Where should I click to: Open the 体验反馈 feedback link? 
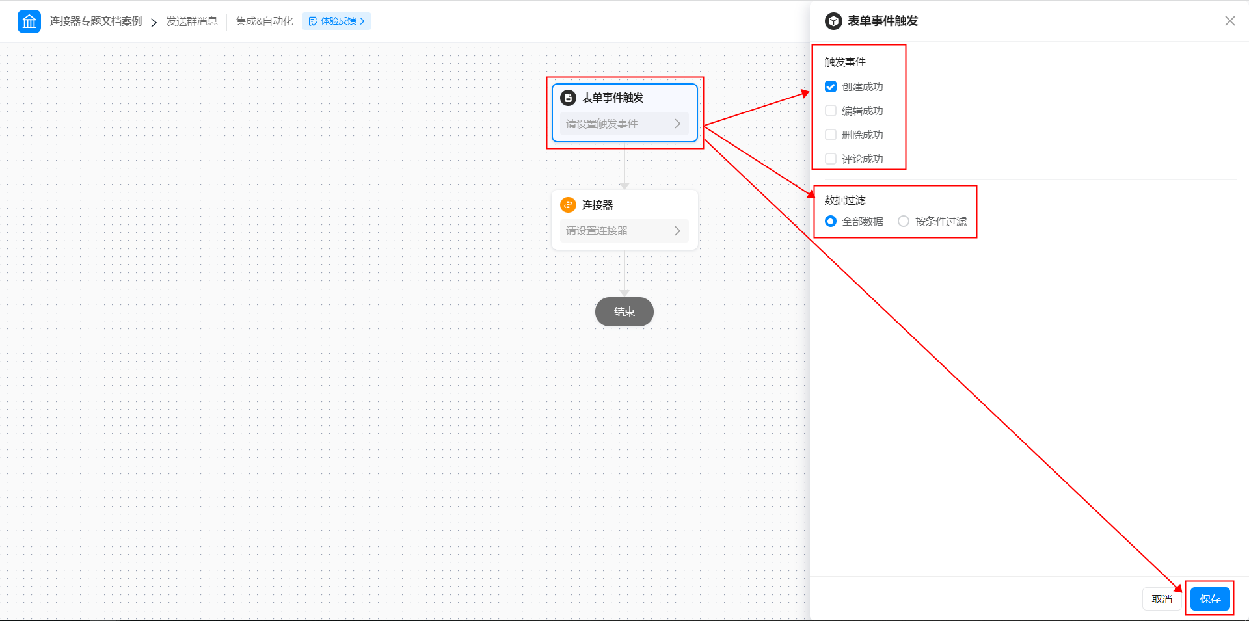pyautogui.click(x=336, y=21)
